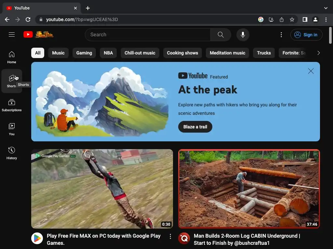Click the YouTube logo
The width and height of the screenshot is (333, 249).
pyautogui.click(x=38, y=34)
